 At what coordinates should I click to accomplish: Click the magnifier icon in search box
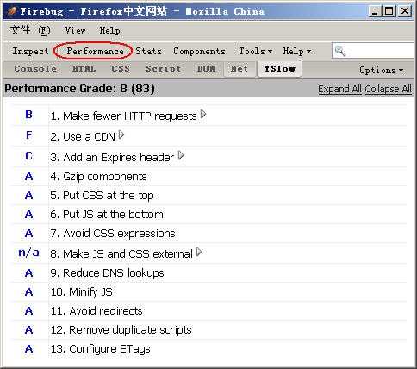pos(340,51)
